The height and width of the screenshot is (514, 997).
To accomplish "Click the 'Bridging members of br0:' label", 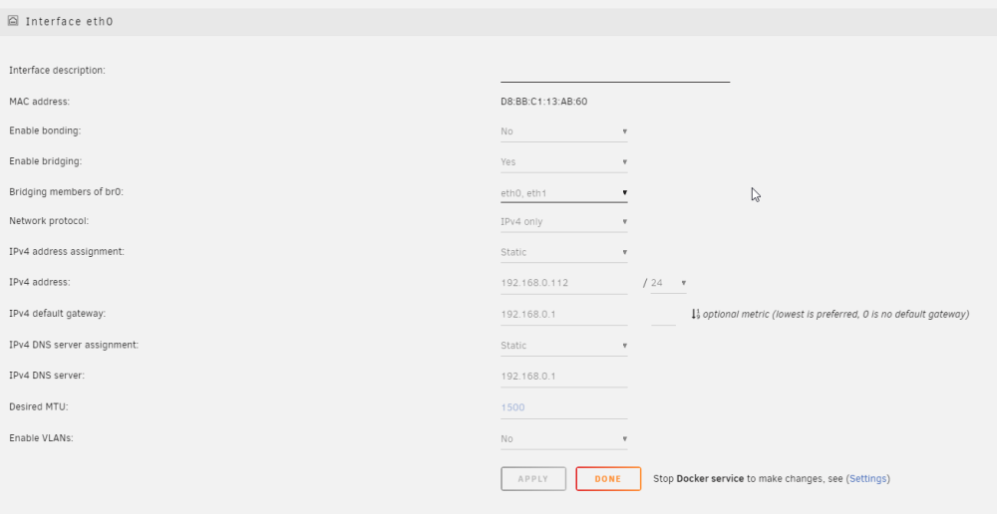I will (66, 192).
